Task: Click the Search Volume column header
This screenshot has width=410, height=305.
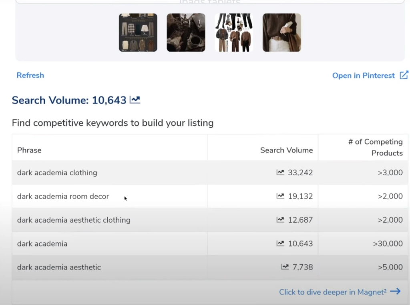Action: point(286,150)
